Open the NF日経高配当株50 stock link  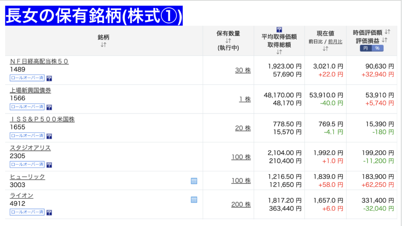pos(39,61)
